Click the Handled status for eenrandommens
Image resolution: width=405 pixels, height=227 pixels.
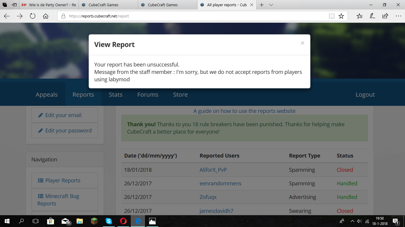click(347, 184)
